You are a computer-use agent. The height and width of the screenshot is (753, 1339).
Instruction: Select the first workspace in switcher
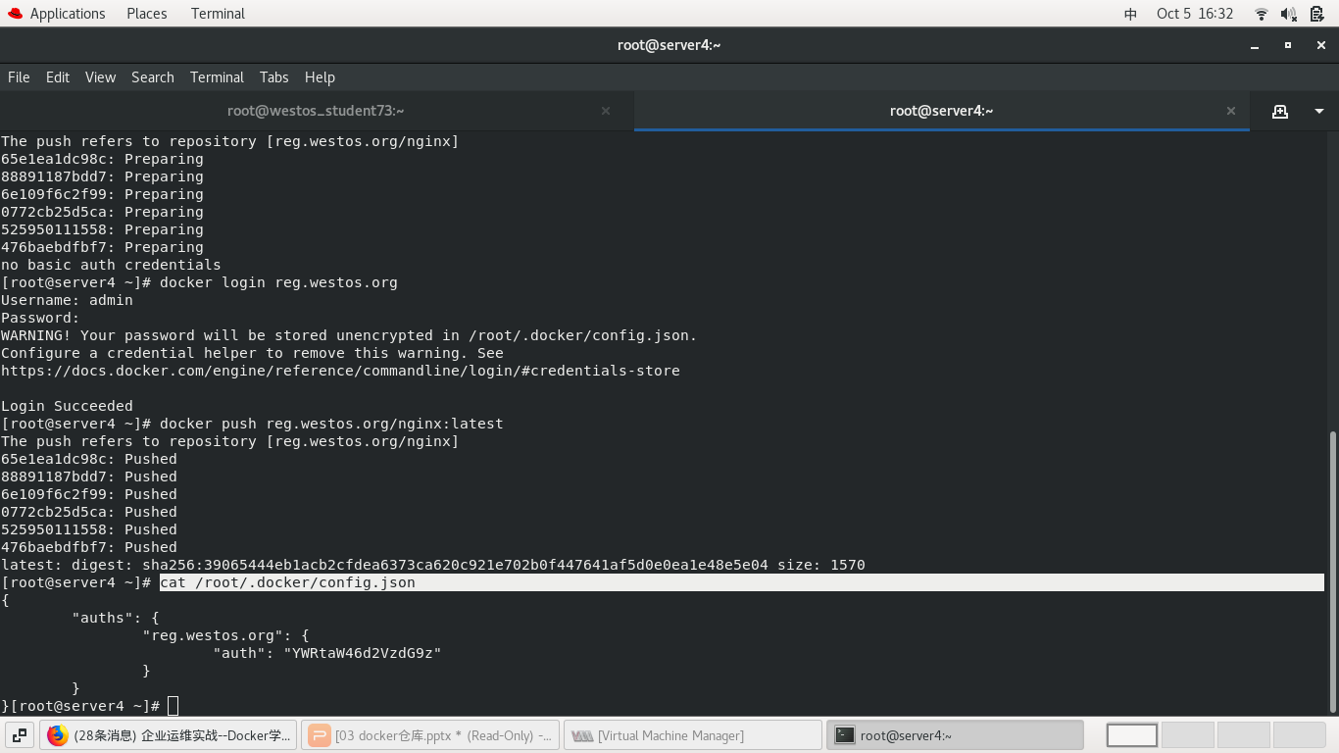(1132, 735)
